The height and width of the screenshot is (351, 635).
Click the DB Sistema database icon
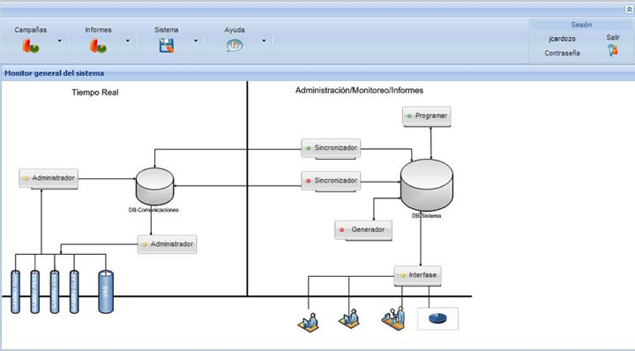(427, 185)
